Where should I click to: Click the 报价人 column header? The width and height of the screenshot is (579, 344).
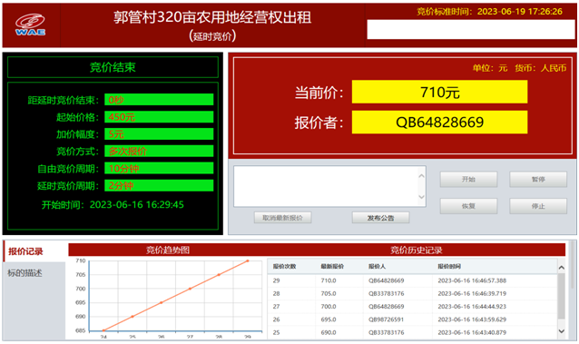coord(377,267)
